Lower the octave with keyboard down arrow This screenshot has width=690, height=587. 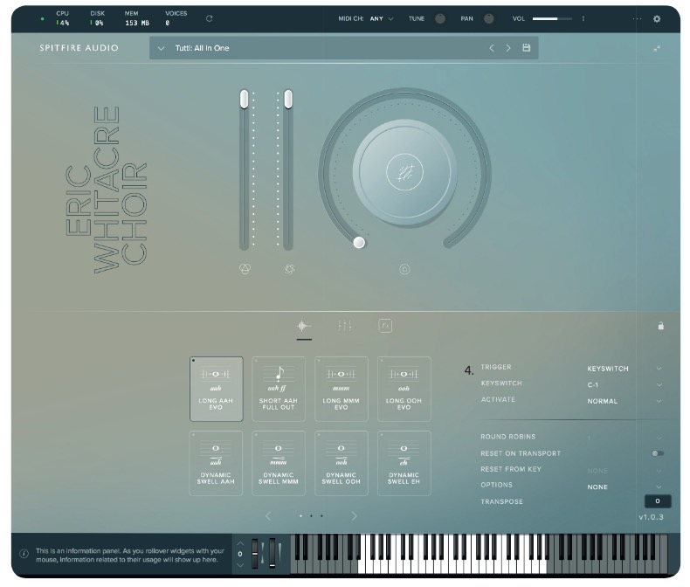point(240,565)
